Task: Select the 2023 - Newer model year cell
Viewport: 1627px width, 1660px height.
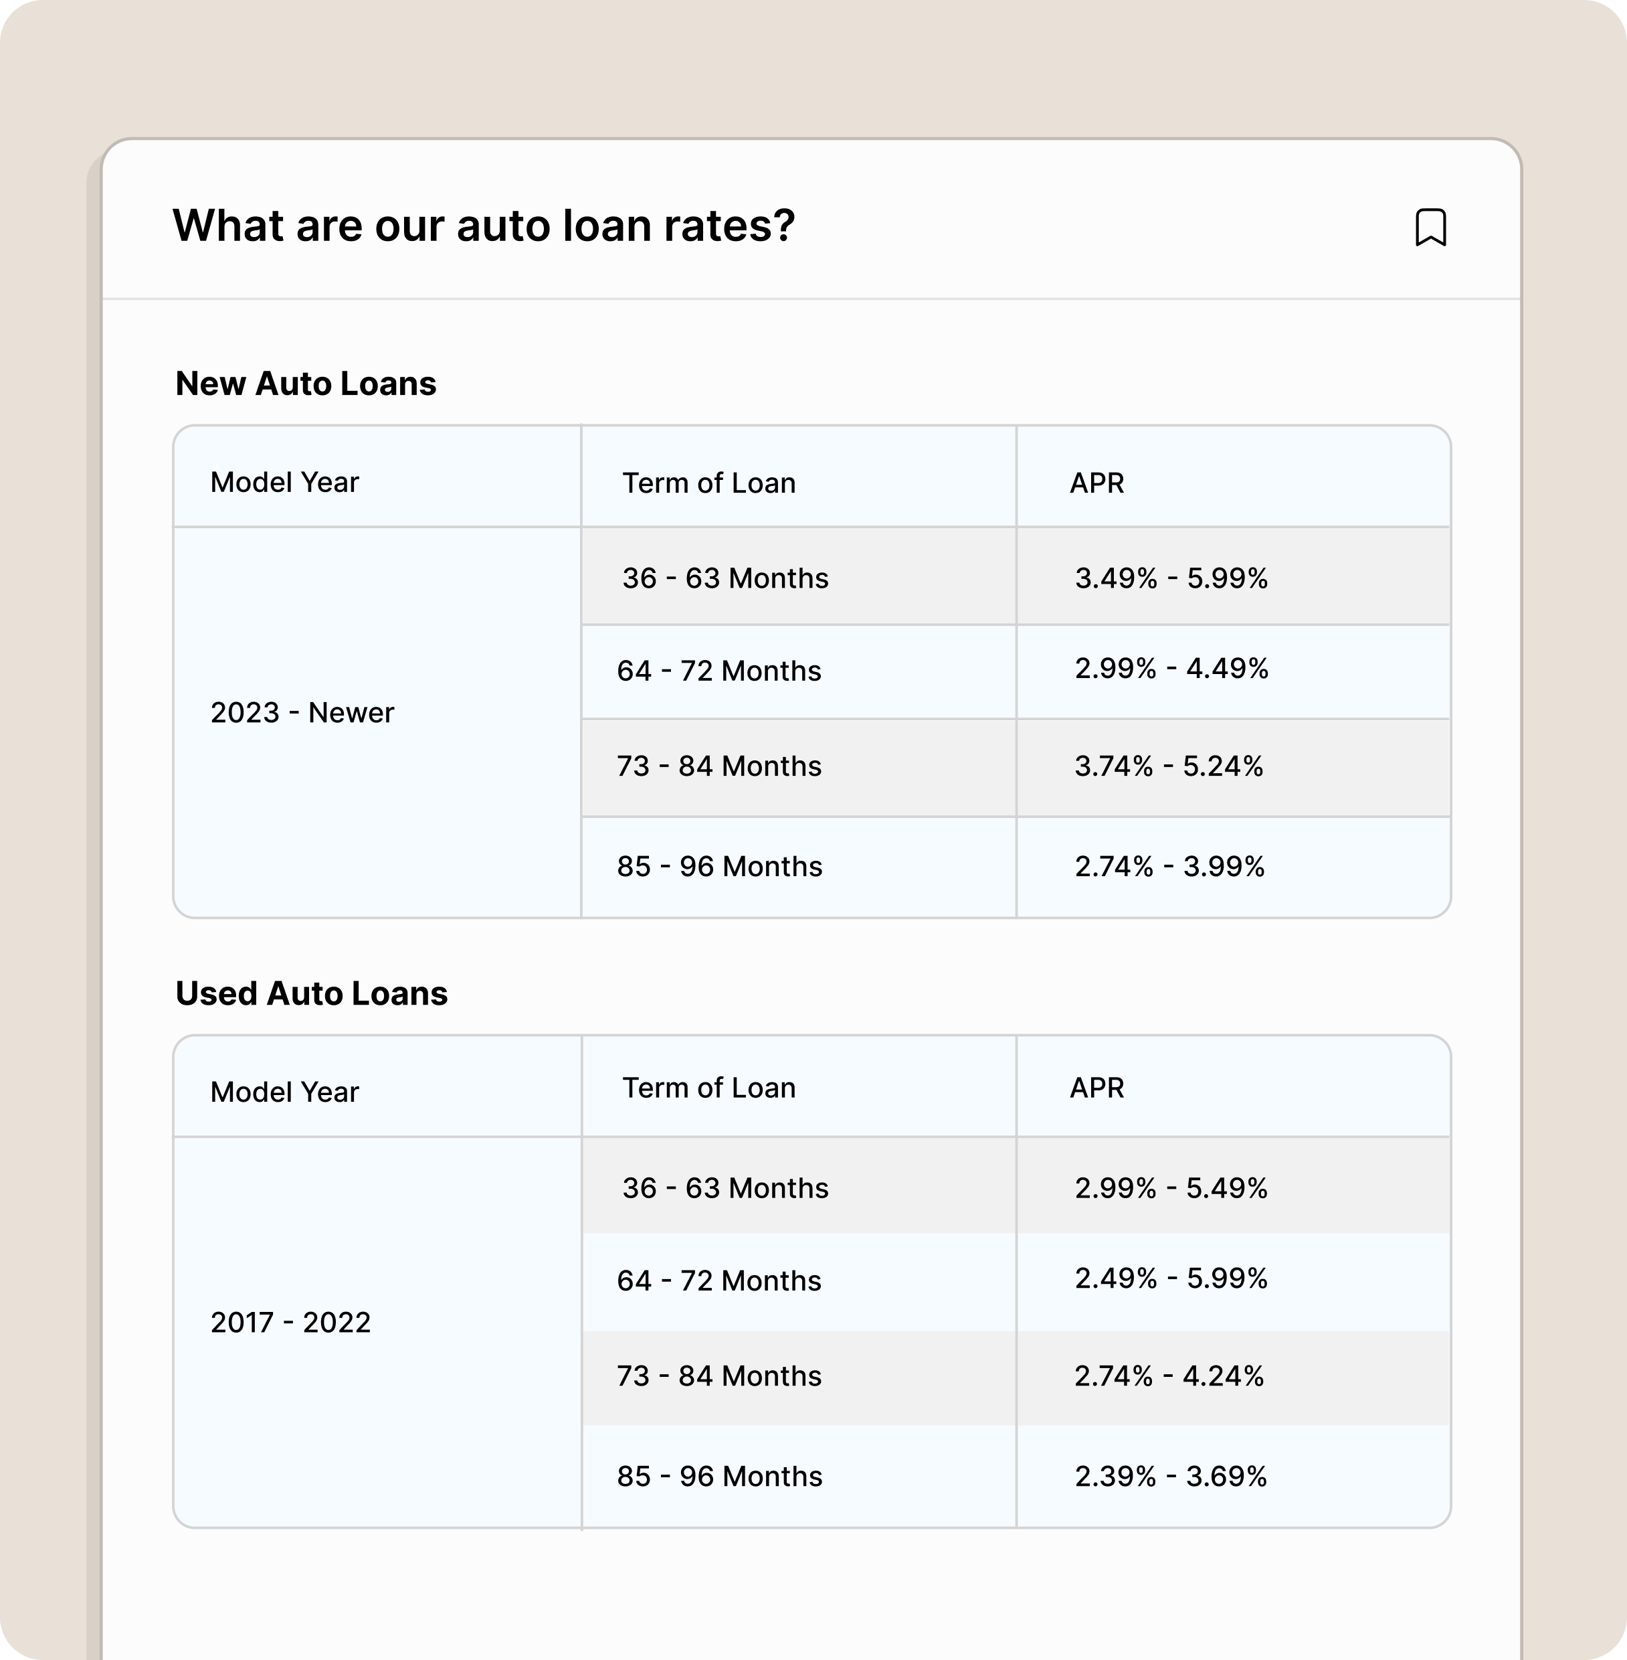Action: [302, 712]
